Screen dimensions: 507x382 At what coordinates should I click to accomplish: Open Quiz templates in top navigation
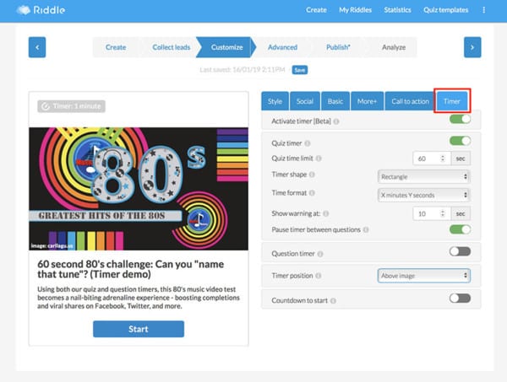click(x=445, y=10)
